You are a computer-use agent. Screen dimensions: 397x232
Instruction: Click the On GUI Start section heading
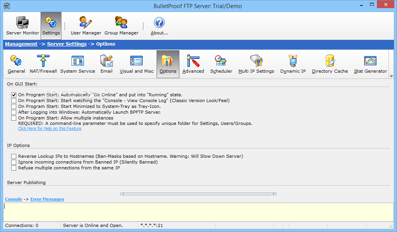[22, 84]
